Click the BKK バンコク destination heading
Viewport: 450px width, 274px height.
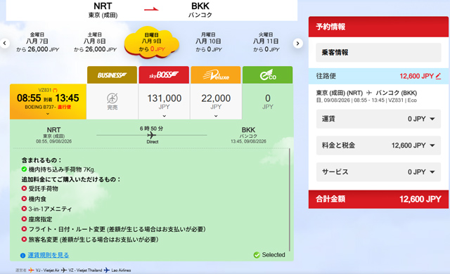pyautogui.click(x=200, y=10)
